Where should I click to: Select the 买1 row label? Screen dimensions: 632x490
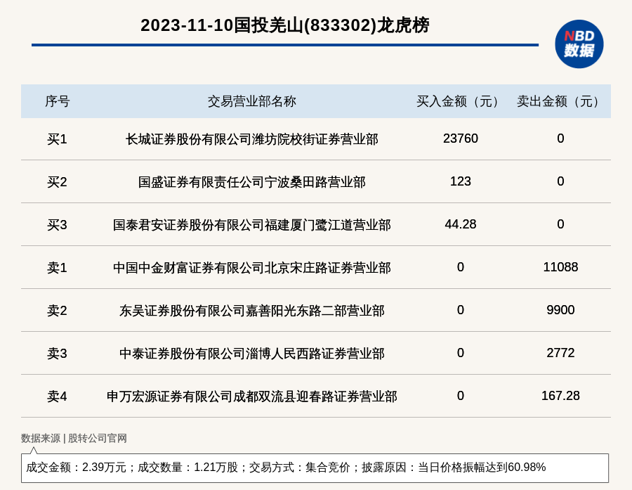point(57,139)
